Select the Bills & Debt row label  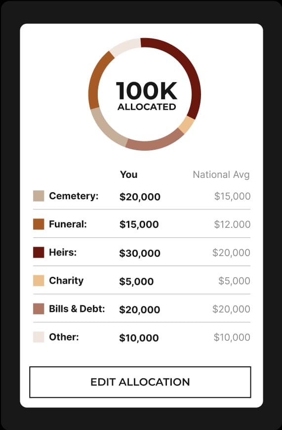[x=77, y=309]
